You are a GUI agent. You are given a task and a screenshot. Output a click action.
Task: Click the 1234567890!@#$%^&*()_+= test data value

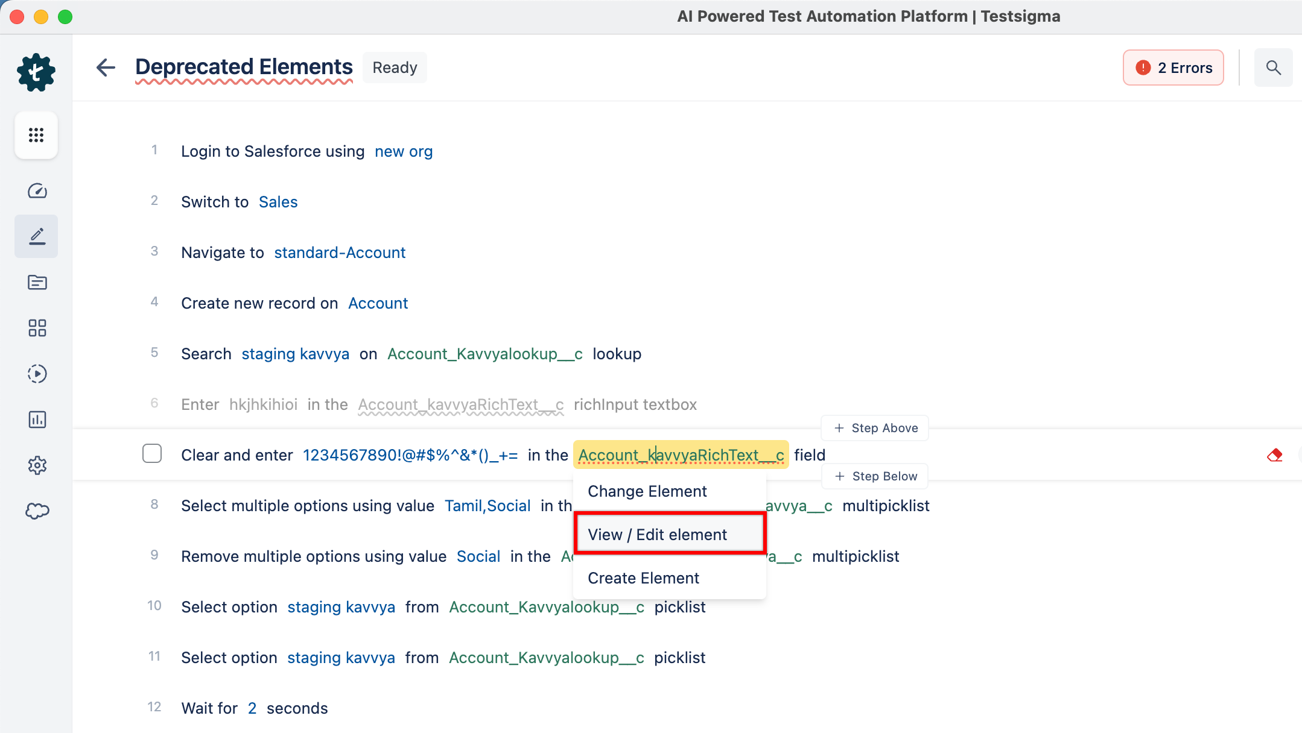point(410,455)
